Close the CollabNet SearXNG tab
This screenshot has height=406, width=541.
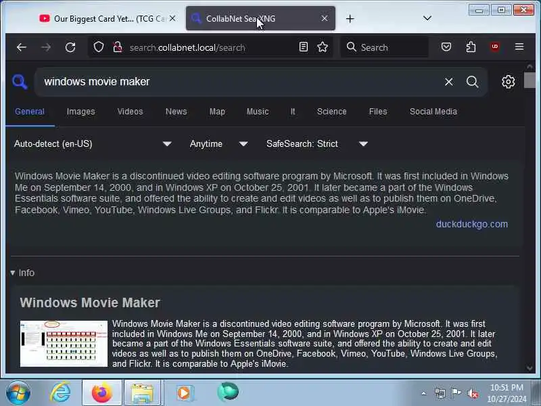point(325,18)
